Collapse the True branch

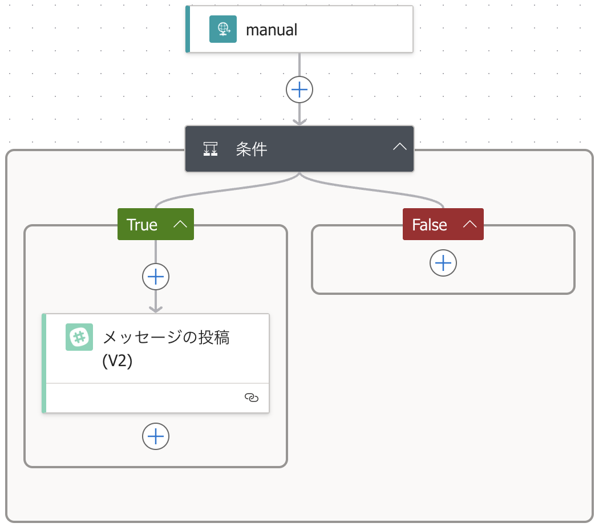point(180,224)
